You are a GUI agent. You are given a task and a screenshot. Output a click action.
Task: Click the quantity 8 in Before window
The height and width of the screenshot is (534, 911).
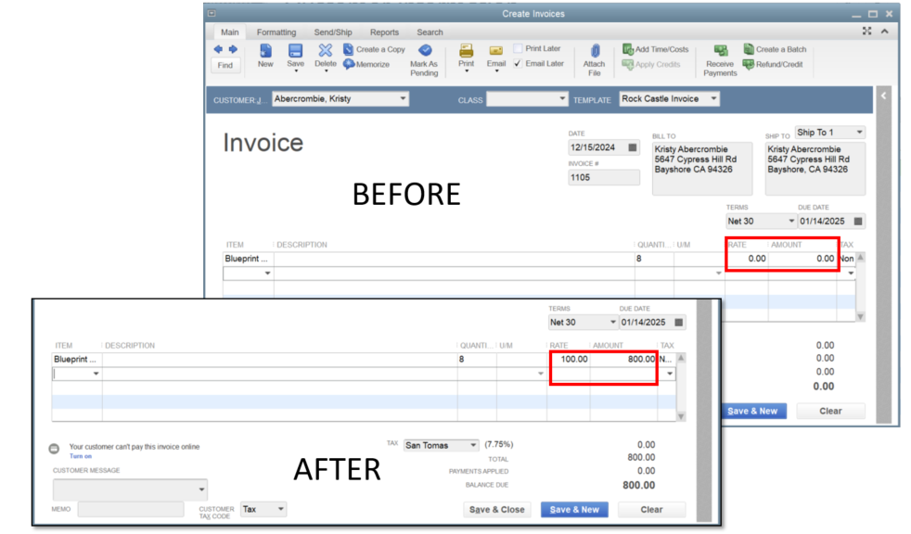pos(654,259)
